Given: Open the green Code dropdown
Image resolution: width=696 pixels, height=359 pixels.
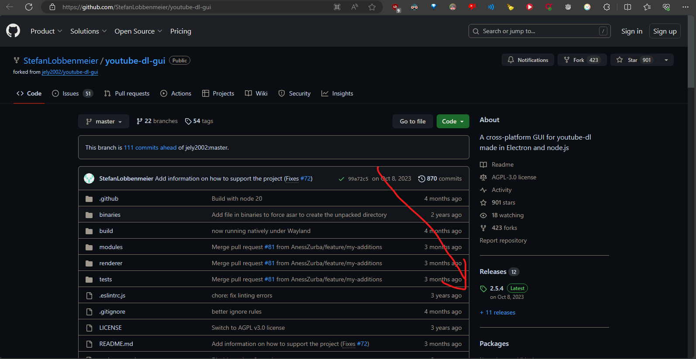Looking at the screenshot, I should click(453, 121).
